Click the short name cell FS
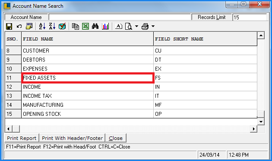Viewport: 272px width, 161px height. (x=205, y=78)
